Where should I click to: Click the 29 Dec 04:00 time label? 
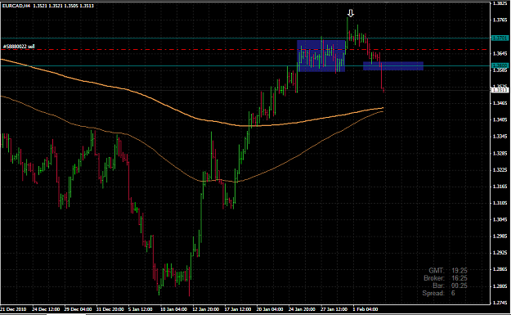78,309
